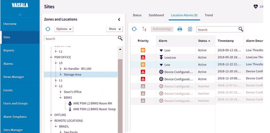Viewport: 270px width, 133px height.
Task: Open Events in the sidebar
Action: pos(20,90)
